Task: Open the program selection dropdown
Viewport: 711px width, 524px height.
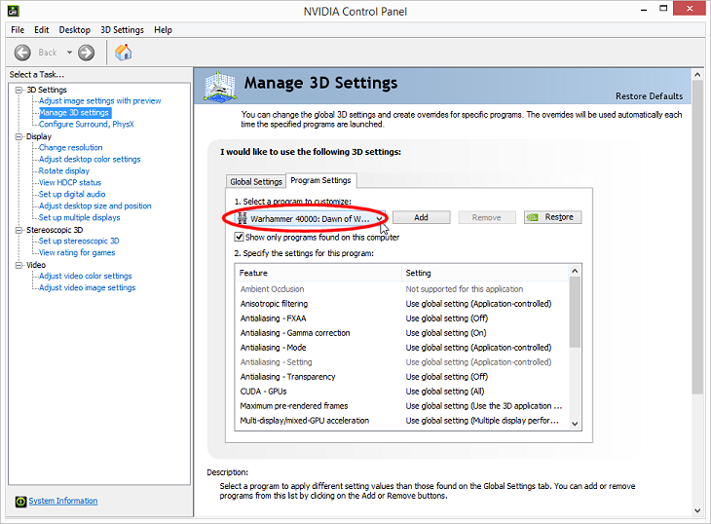Action: click(x=380, y=218)
